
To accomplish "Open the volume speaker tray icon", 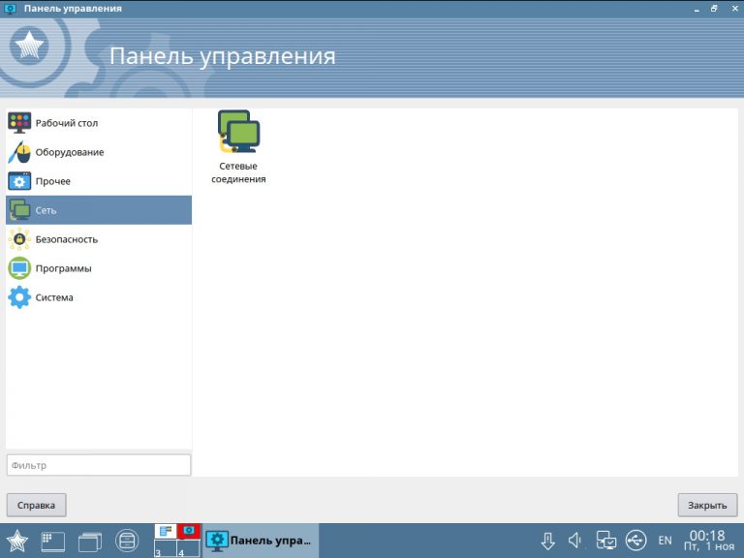I will (575, 540).
